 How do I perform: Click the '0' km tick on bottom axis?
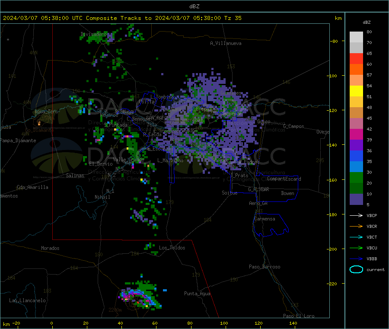click(x=51, y=323)
